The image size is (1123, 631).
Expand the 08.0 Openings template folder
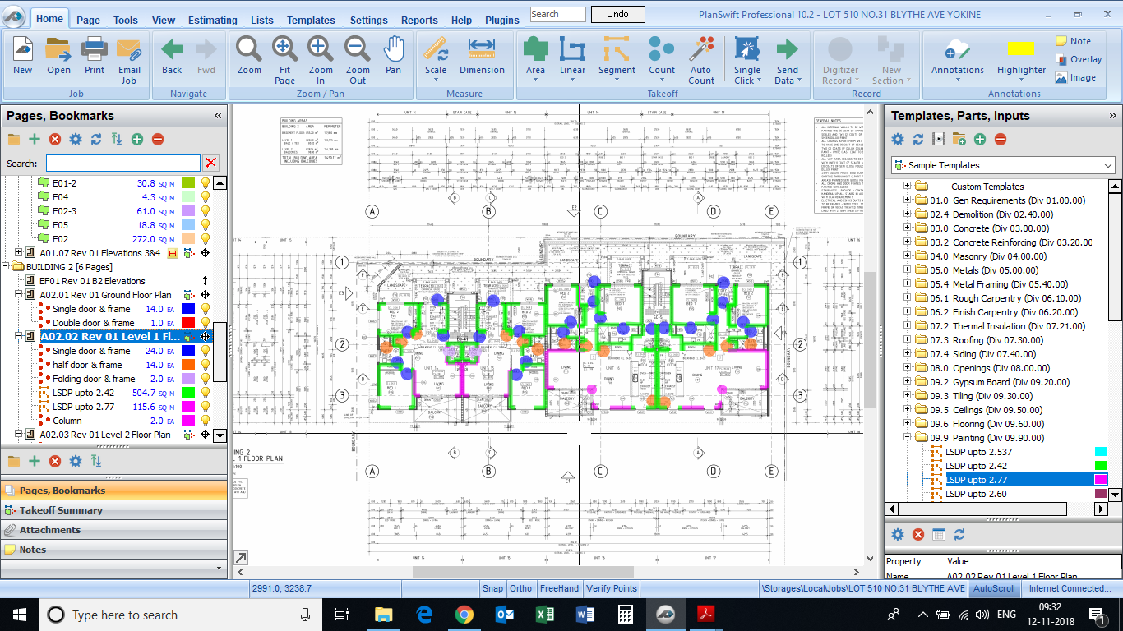point(907,368)
